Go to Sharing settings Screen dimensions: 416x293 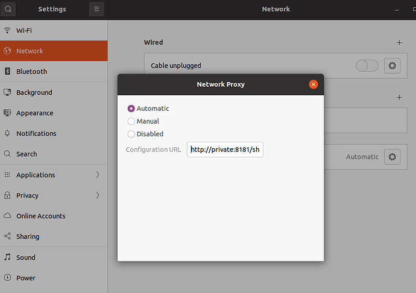54,236
